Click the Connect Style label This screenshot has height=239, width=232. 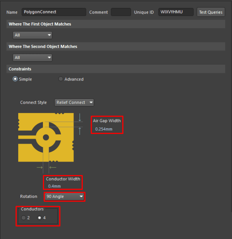pos(34,102)
